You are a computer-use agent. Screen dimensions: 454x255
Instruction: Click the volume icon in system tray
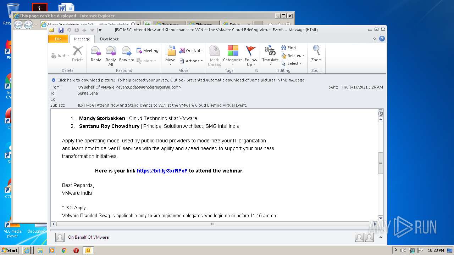[x=403, y=250]
